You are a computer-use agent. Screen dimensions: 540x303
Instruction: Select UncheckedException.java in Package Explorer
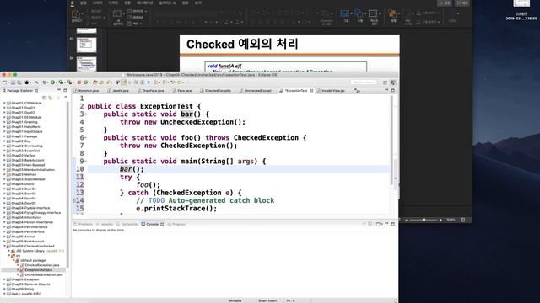click(44, 275)
